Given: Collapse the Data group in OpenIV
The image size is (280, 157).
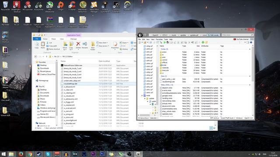Looking at the screenshot, I should tap(250, 76).
